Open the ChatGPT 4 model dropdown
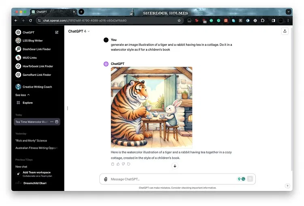304x206 pixels. (79, 31)
